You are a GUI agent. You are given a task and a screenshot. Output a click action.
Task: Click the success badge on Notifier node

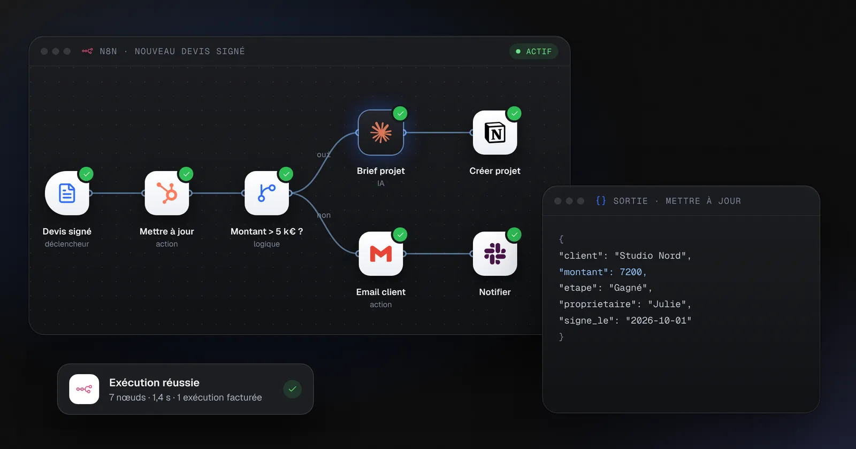pos(514,235)
